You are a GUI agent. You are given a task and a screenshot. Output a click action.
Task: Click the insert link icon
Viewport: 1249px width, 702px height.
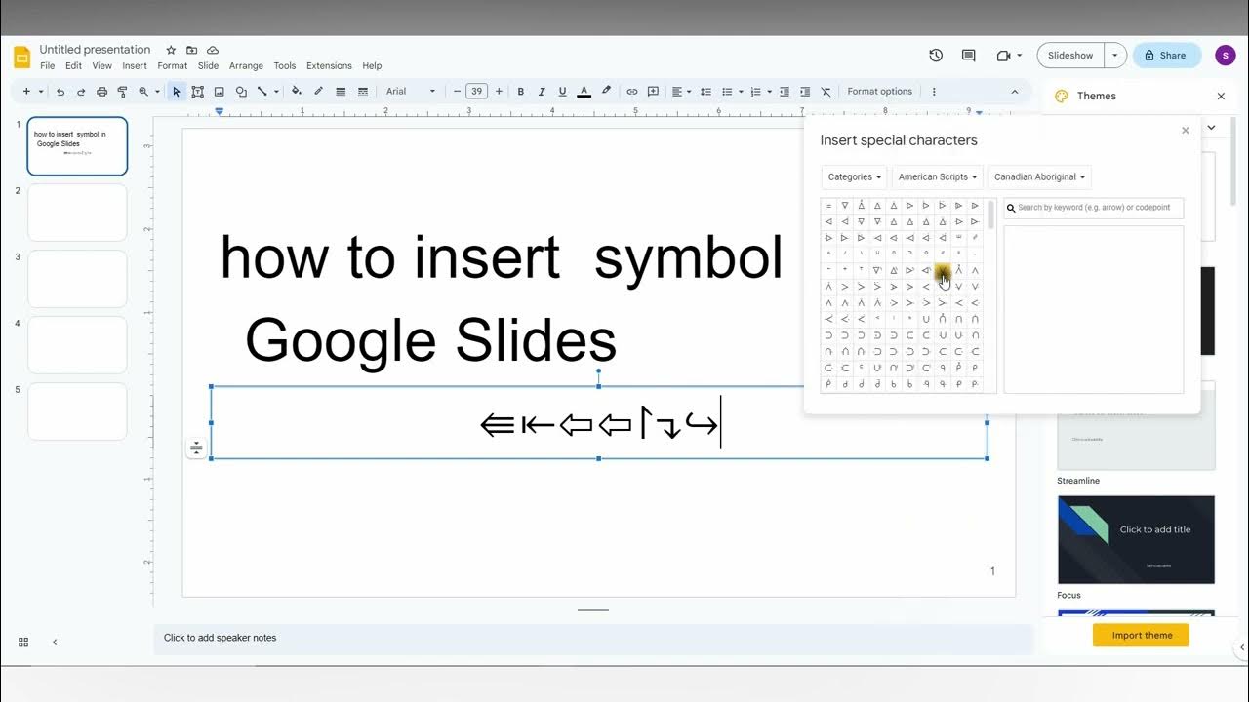(x=632, y=92)
